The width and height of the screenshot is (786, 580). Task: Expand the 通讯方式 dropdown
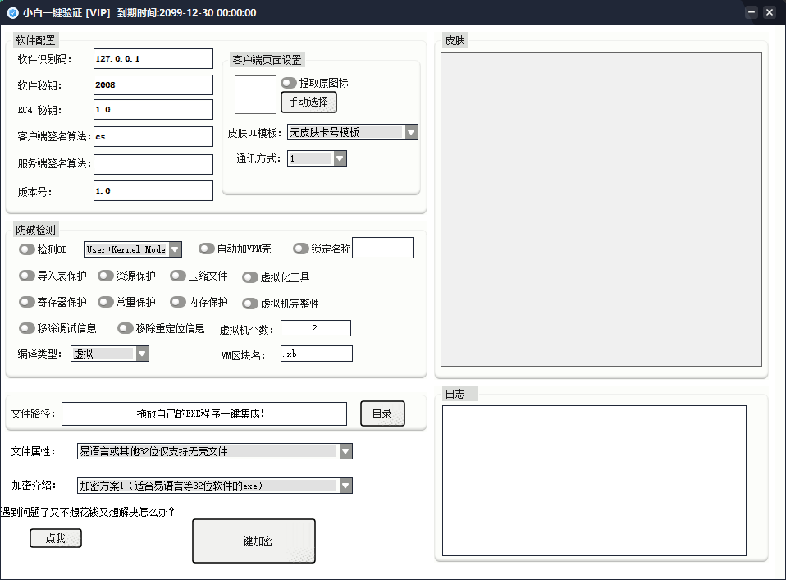pyautogui.click(x=338, y=158)
